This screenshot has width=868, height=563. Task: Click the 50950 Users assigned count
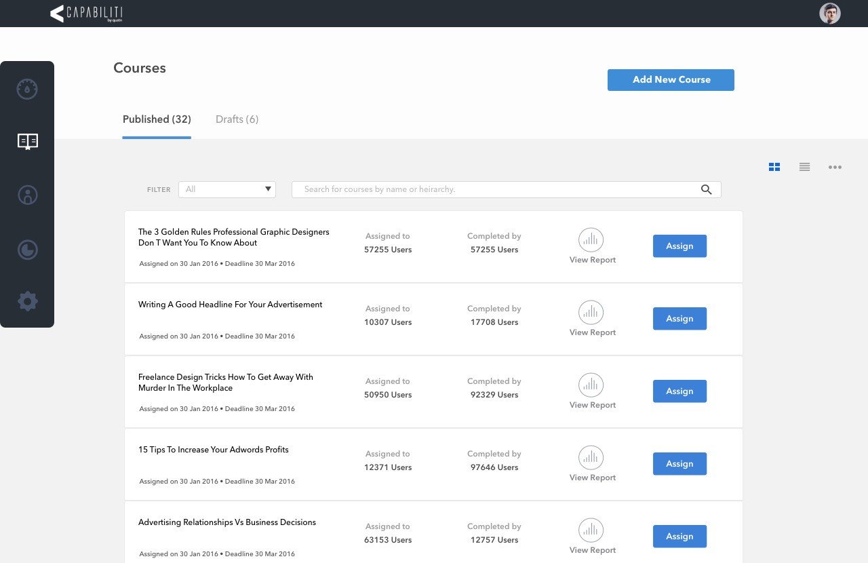[388, 395]
